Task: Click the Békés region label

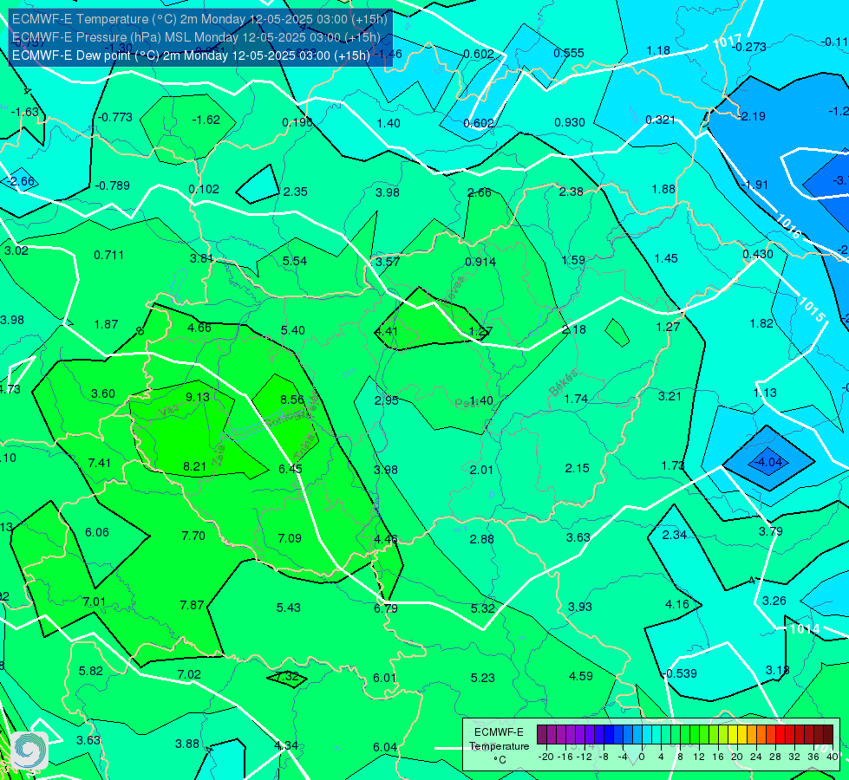Action: (564, 383)
